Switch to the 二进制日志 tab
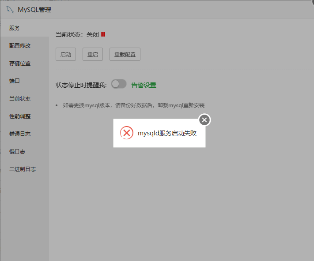 (x=24, y=169)
